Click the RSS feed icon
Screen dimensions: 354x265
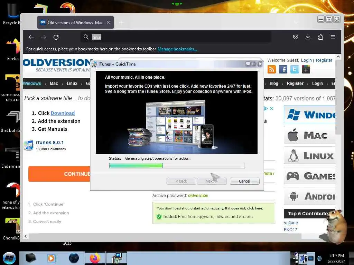click(272, 69)
